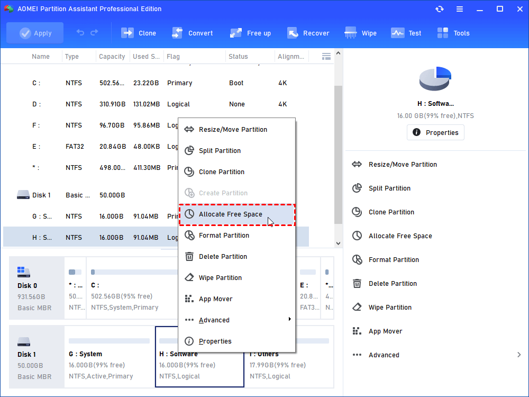Click Delete Partition in right panel
The width and height of the screenshot is (529, 397).
tap(393, 284)
